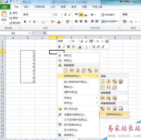The image size is (141, 140).
Task: Click the increase indent icon in ribbon
Action: point(97,21)
